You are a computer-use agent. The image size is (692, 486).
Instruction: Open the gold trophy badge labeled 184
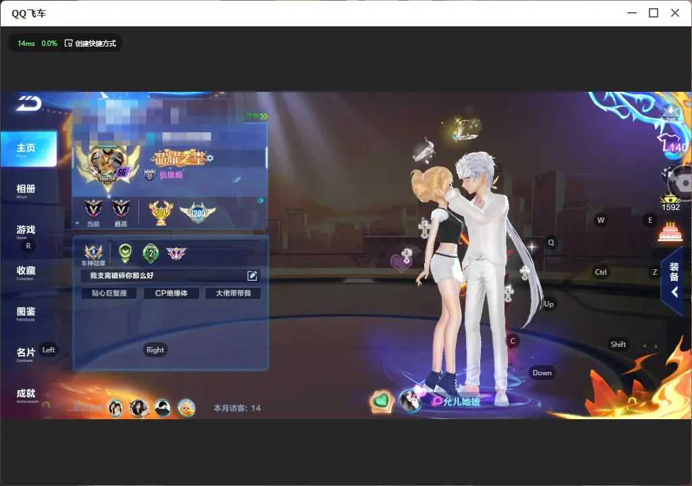161,213
